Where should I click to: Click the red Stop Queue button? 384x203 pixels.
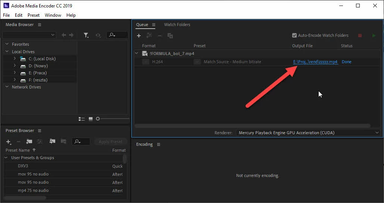(360, 36)
